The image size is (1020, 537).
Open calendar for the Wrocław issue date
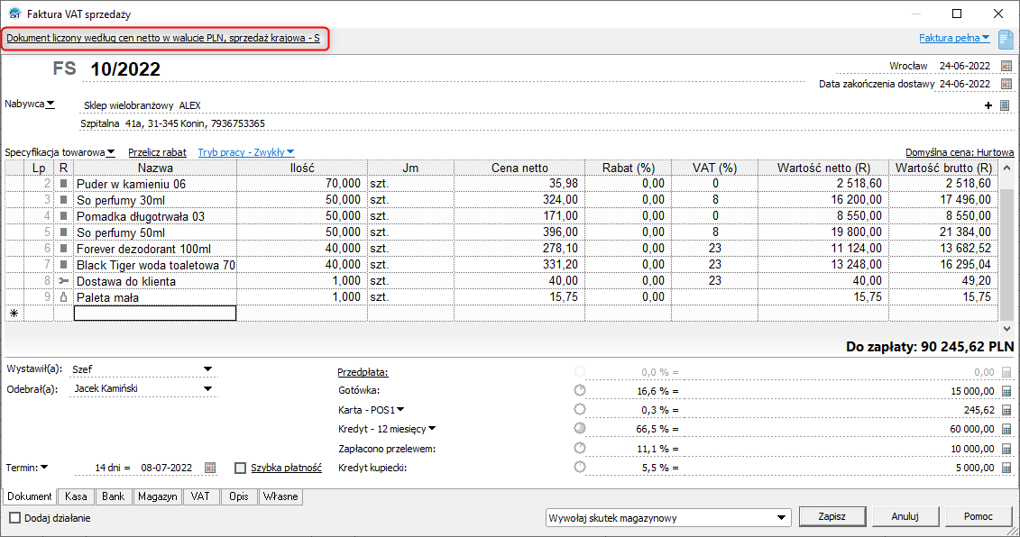[x=1006, y=67]
